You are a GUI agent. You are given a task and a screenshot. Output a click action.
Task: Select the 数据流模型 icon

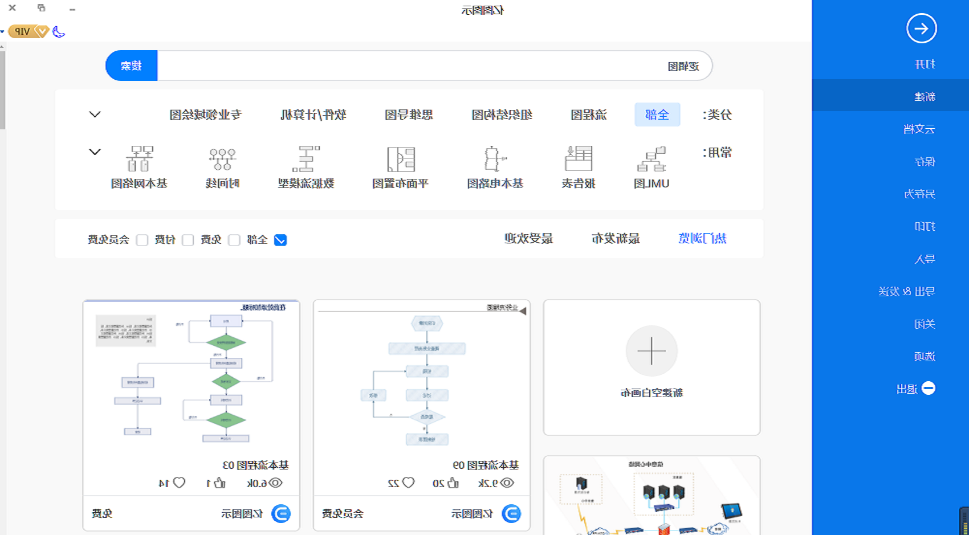306,159
